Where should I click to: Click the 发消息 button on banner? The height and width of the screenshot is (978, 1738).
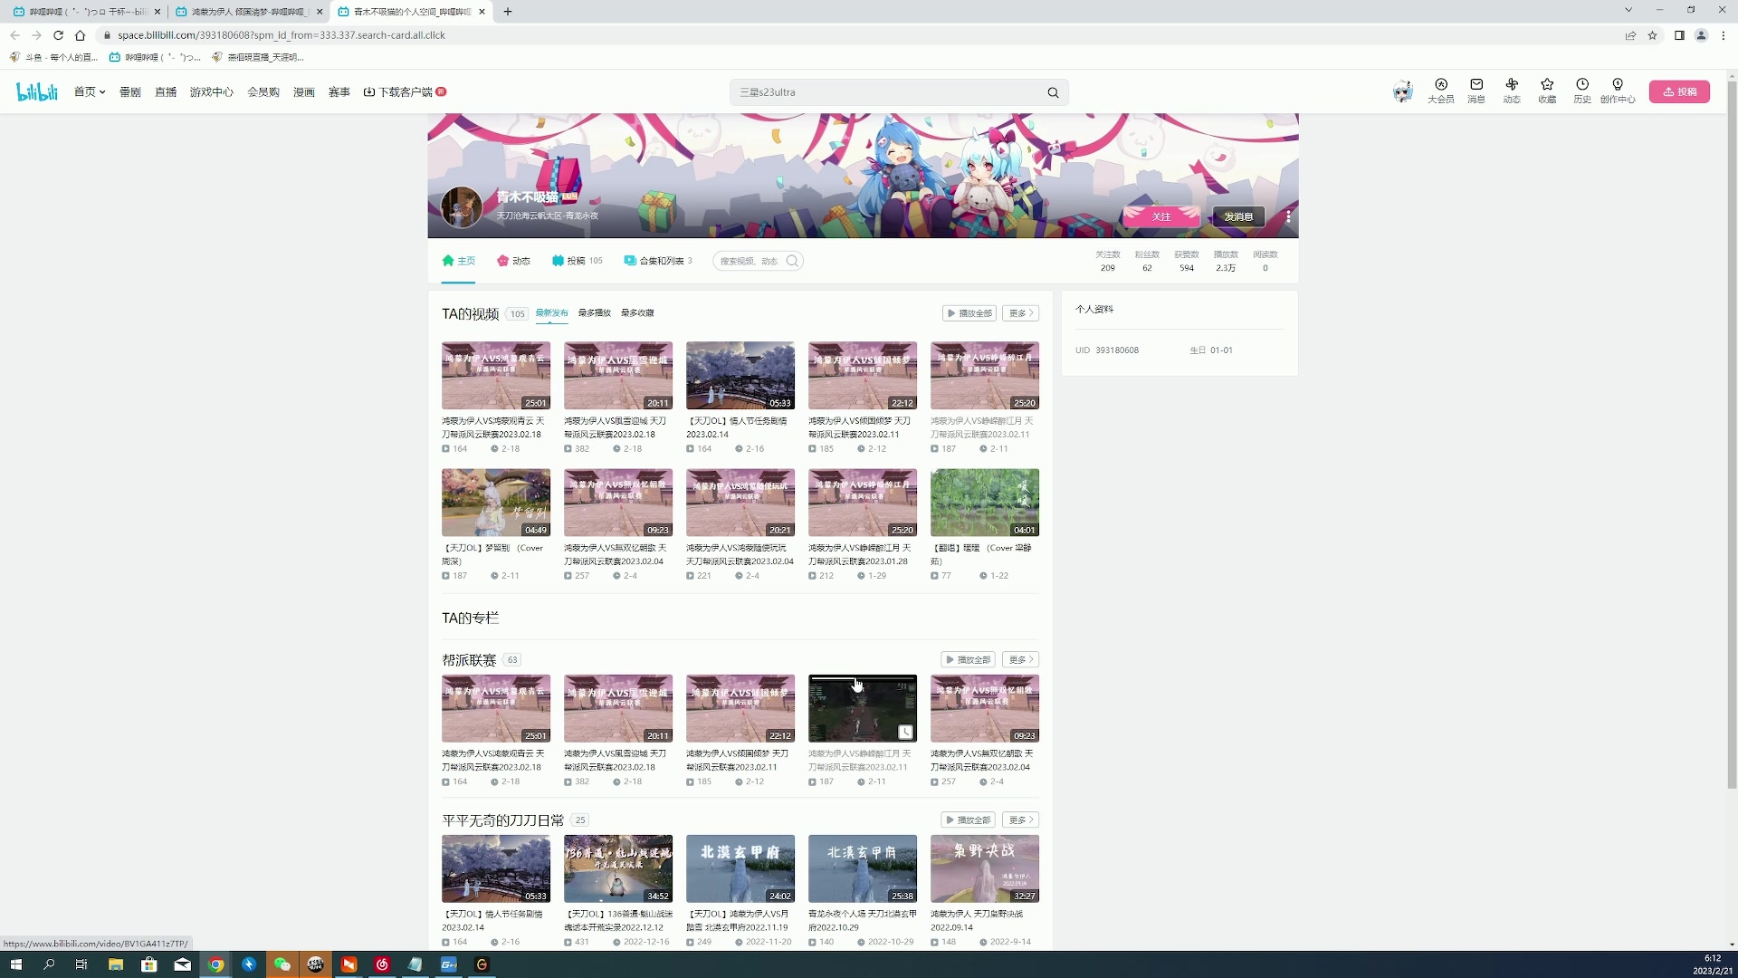(x=1238, y=216)
